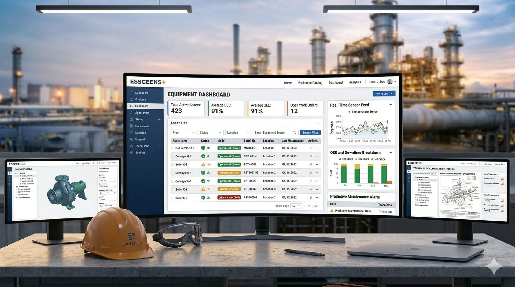Click the Location icon in sidebar
515x287 pixels.
(x=132, y=133)
